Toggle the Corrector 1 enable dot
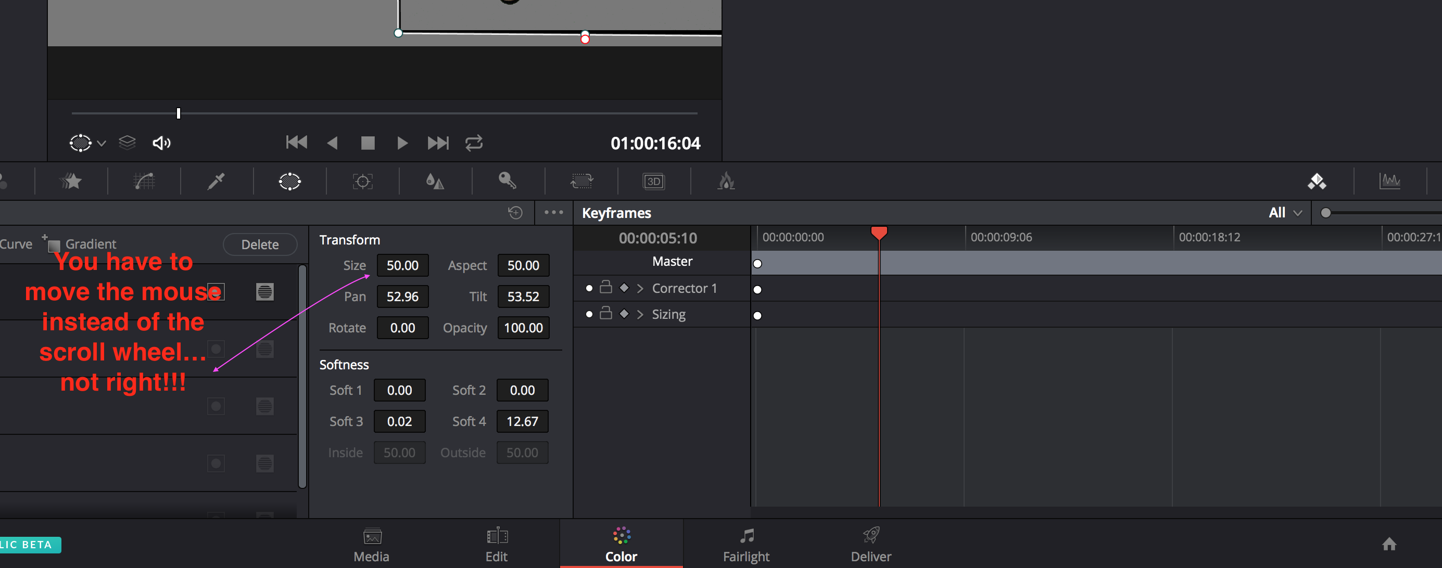Screen dimensions: 1442x568 589,289
